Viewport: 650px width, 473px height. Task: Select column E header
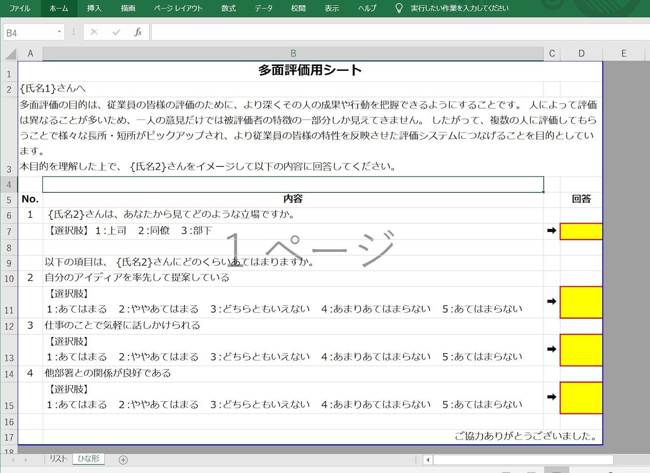point(624,54)
